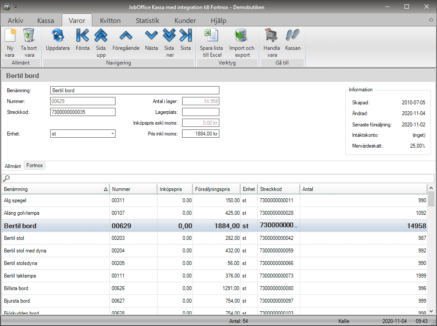Click the Antal: 54 status bar entry
This screenshot has width=437, height=326.
click(x=238, y=321)
